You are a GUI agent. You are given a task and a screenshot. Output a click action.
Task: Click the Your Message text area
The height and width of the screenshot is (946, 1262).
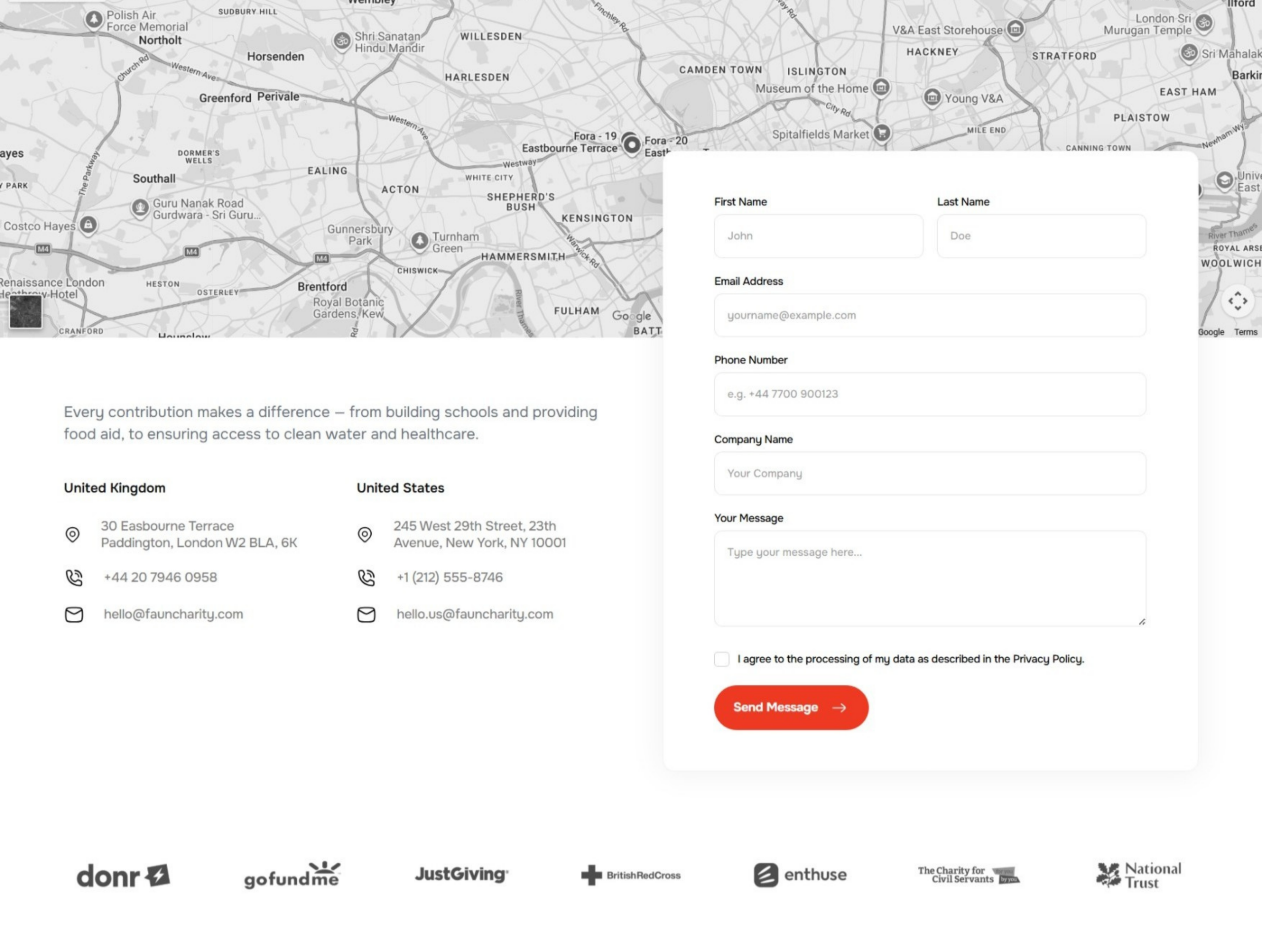pyautogui.click(x=929, y=579)
